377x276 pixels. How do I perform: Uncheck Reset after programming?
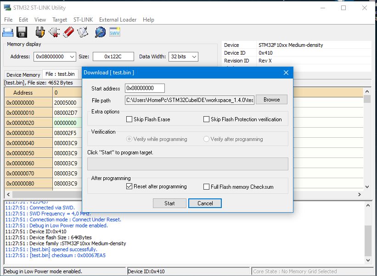129,186
